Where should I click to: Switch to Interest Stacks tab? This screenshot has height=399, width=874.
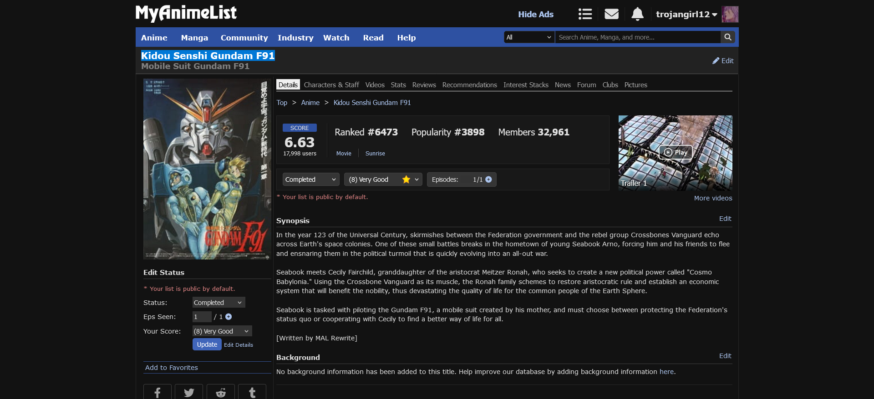pos(526,85)
